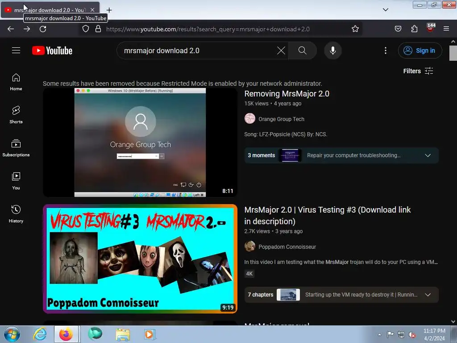Show hidden tray icons arrow

tap(379, 335)
